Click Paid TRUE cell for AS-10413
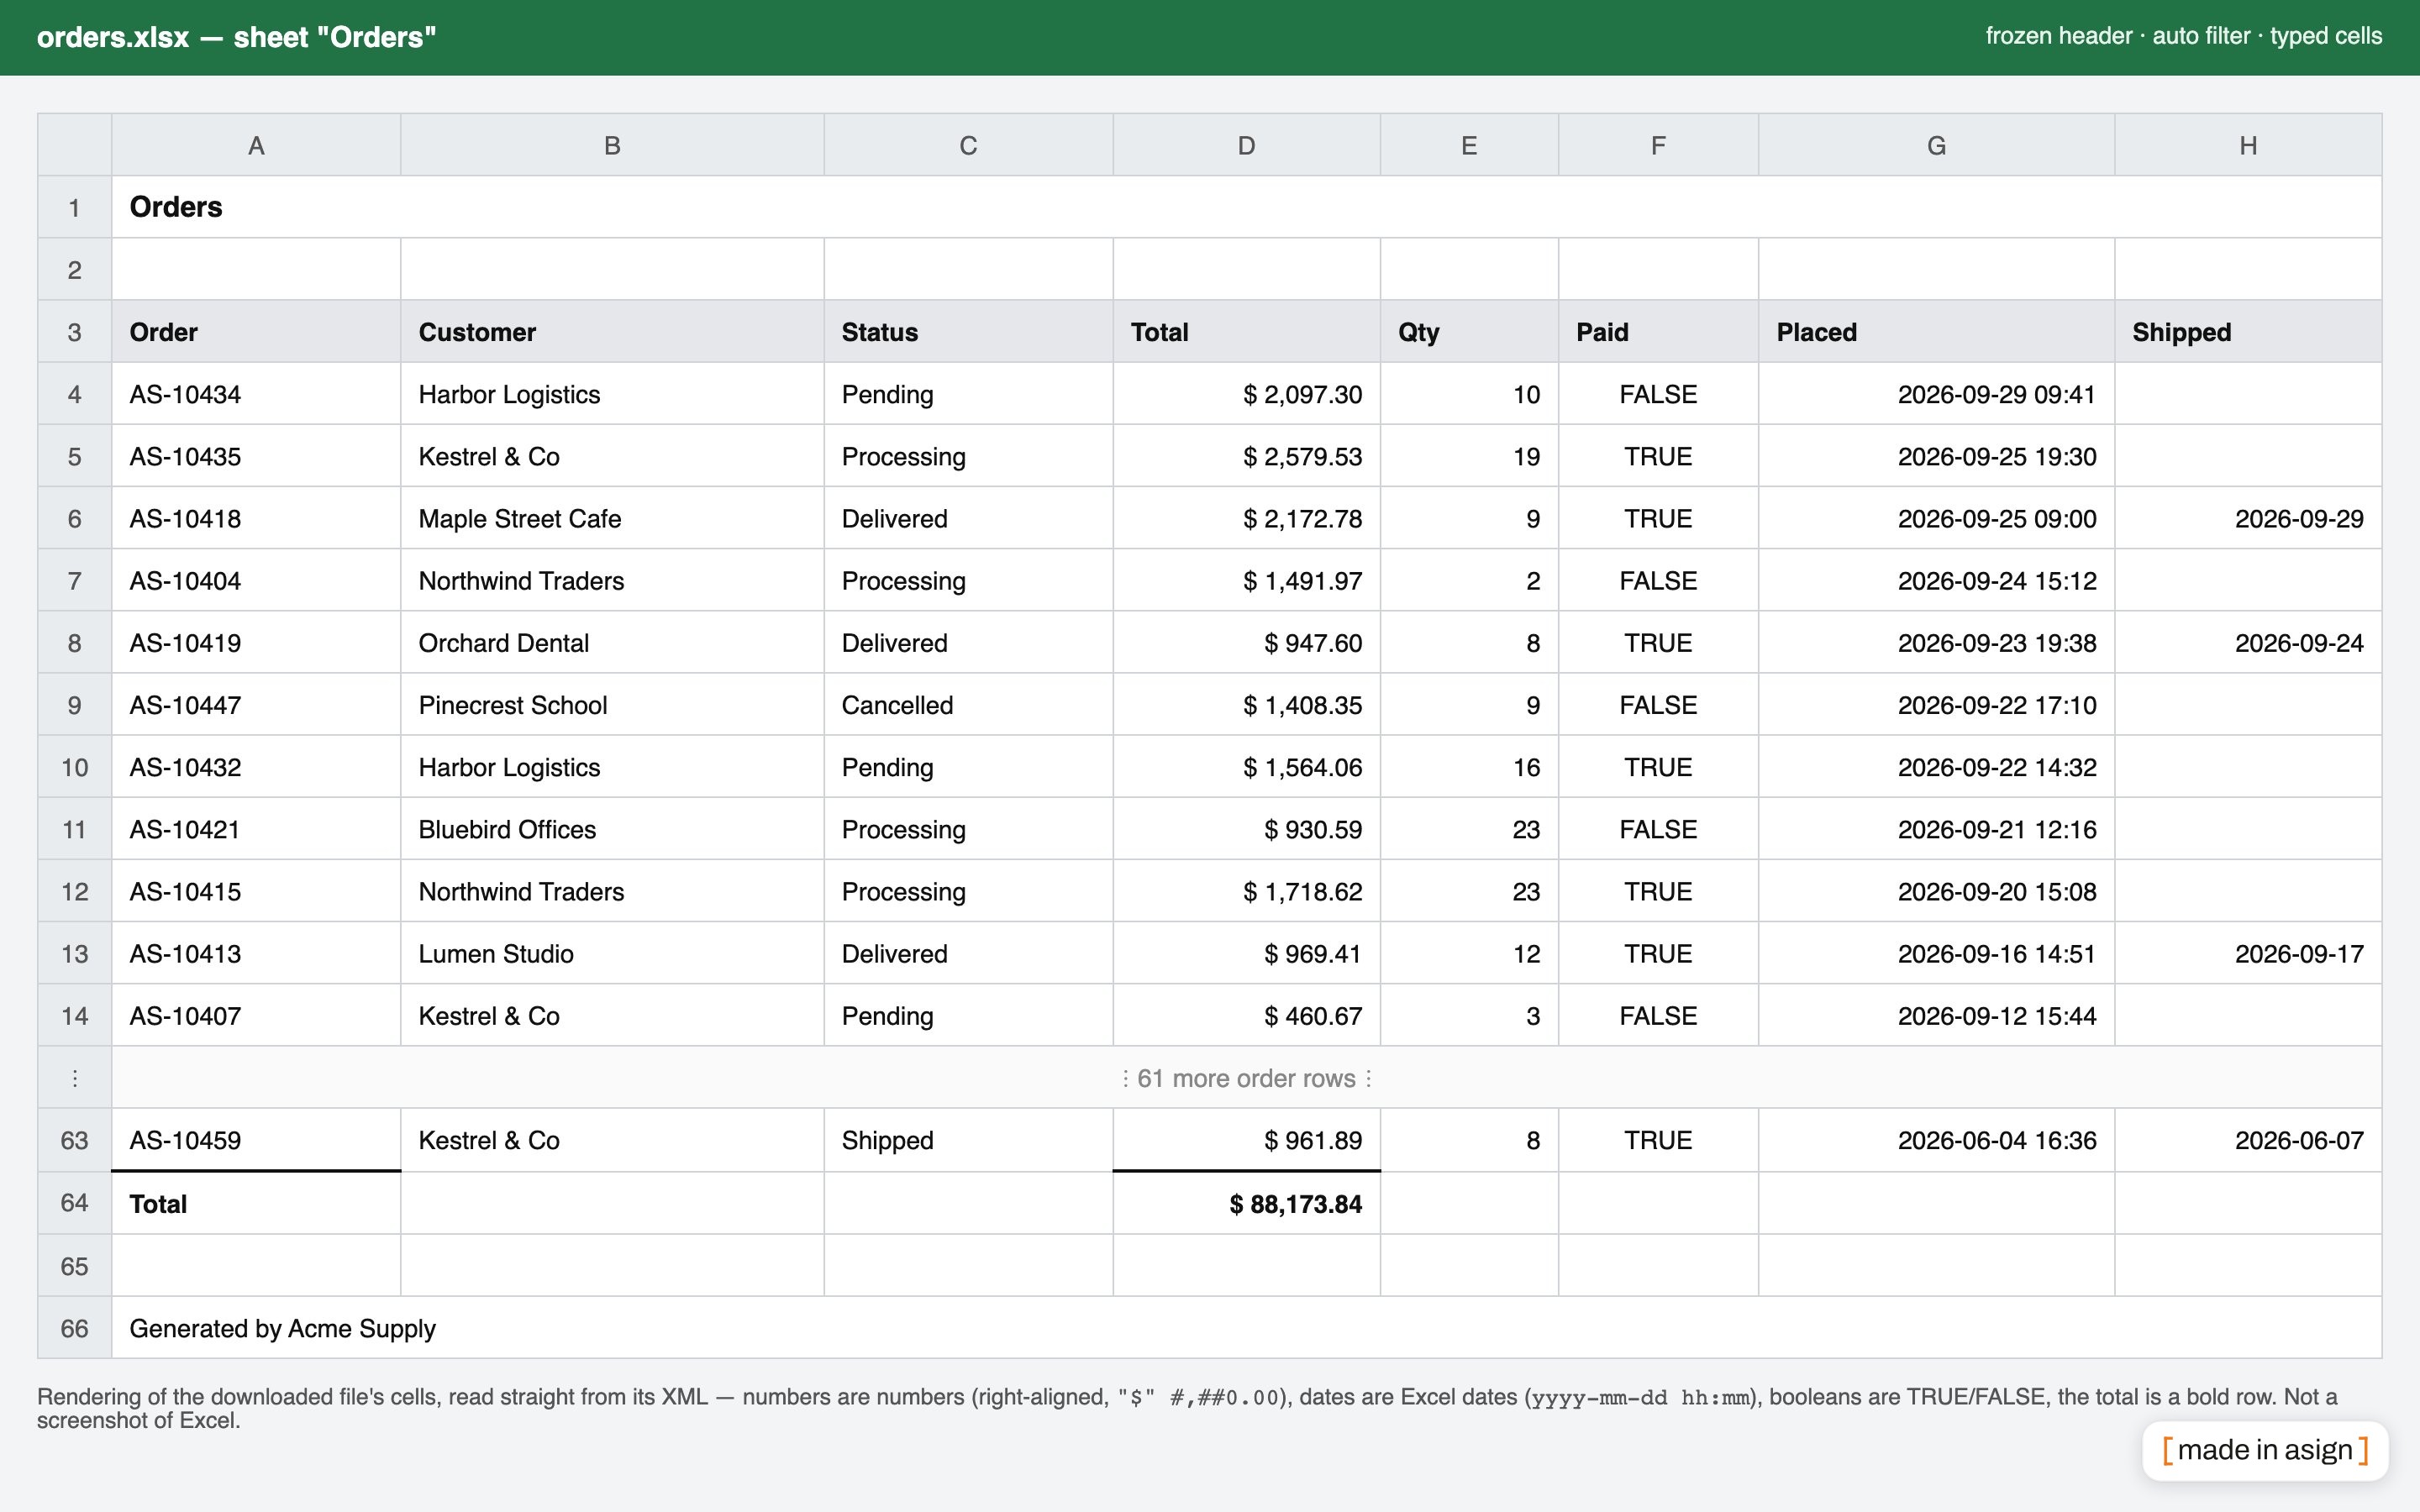Screen dimensions: 2420x1512 tap(1658, 954)
